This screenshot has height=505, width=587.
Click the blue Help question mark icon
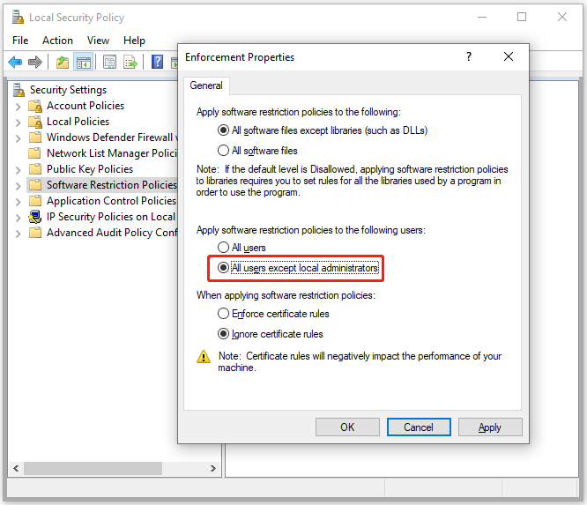pos(157,63)
